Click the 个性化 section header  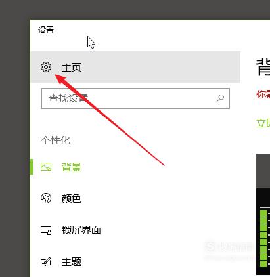(x=55, y=140)
